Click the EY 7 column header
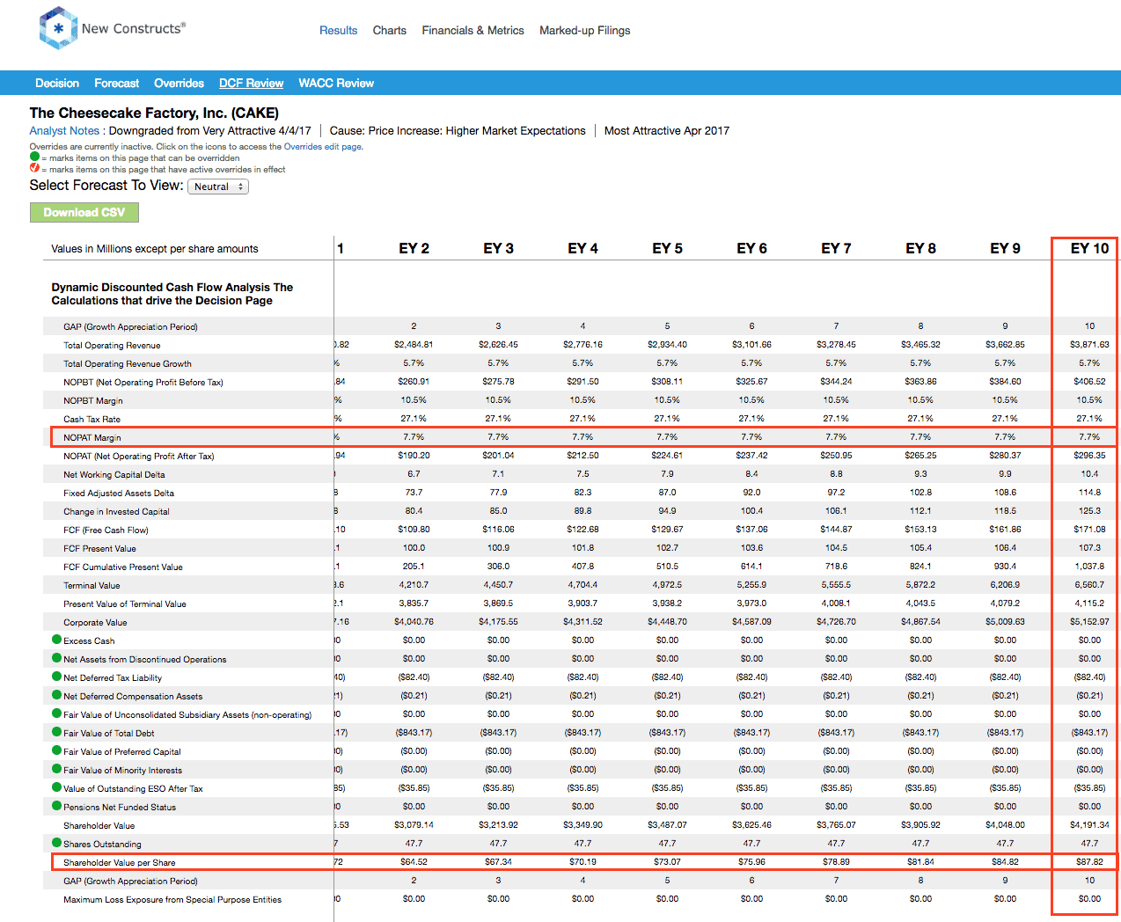The image size is (1121, 922). tap(836, 248)
